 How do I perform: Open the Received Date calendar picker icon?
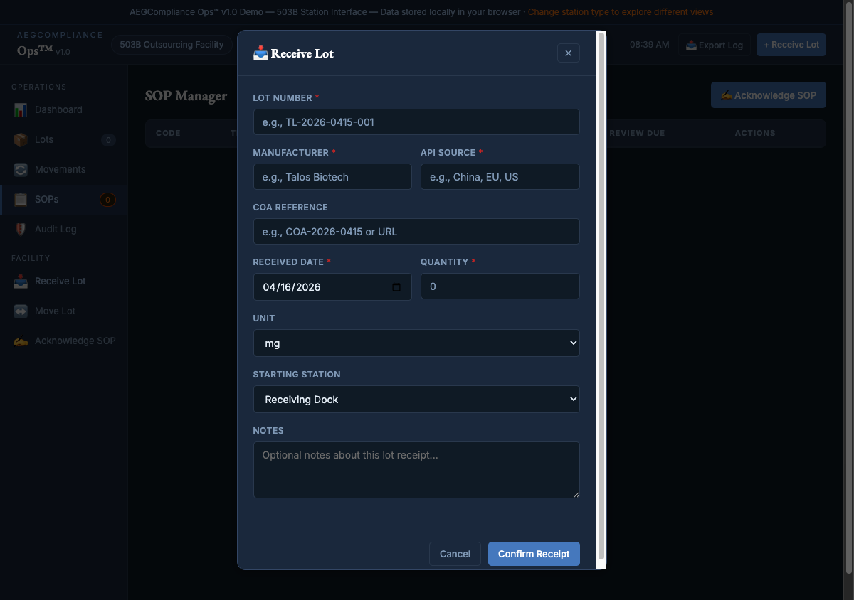pos(398,286)
